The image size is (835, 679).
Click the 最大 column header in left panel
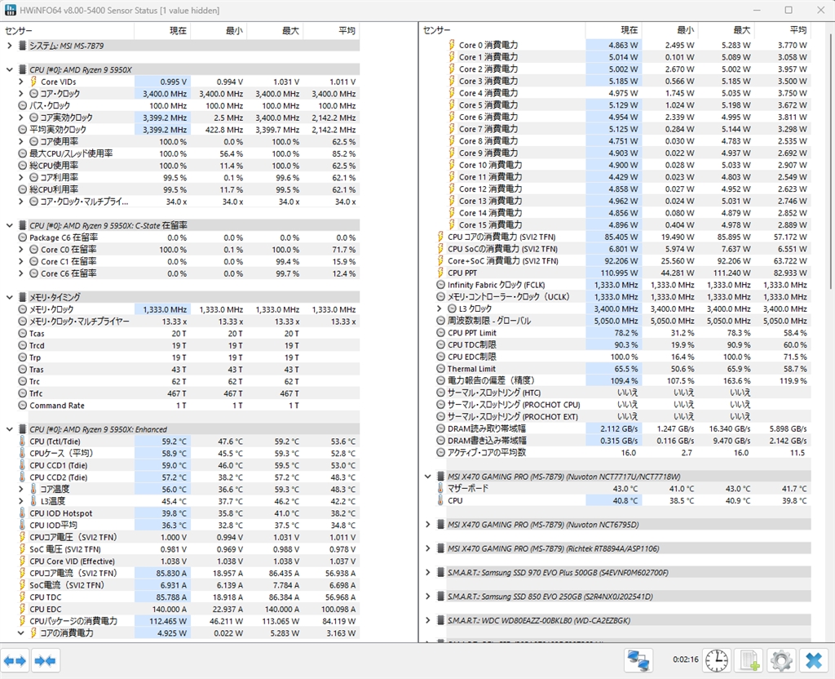273,30
